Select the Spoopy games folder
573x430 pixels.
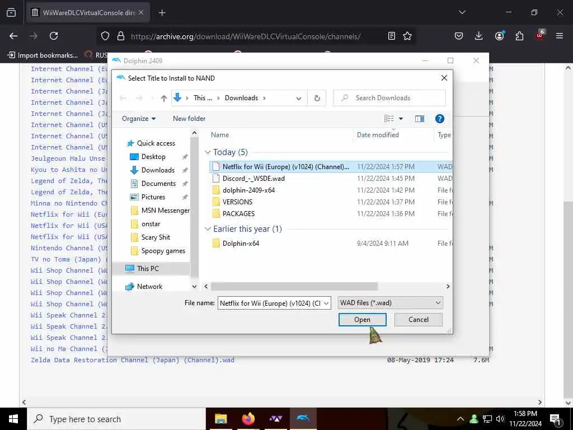click(x=163, y=251)
